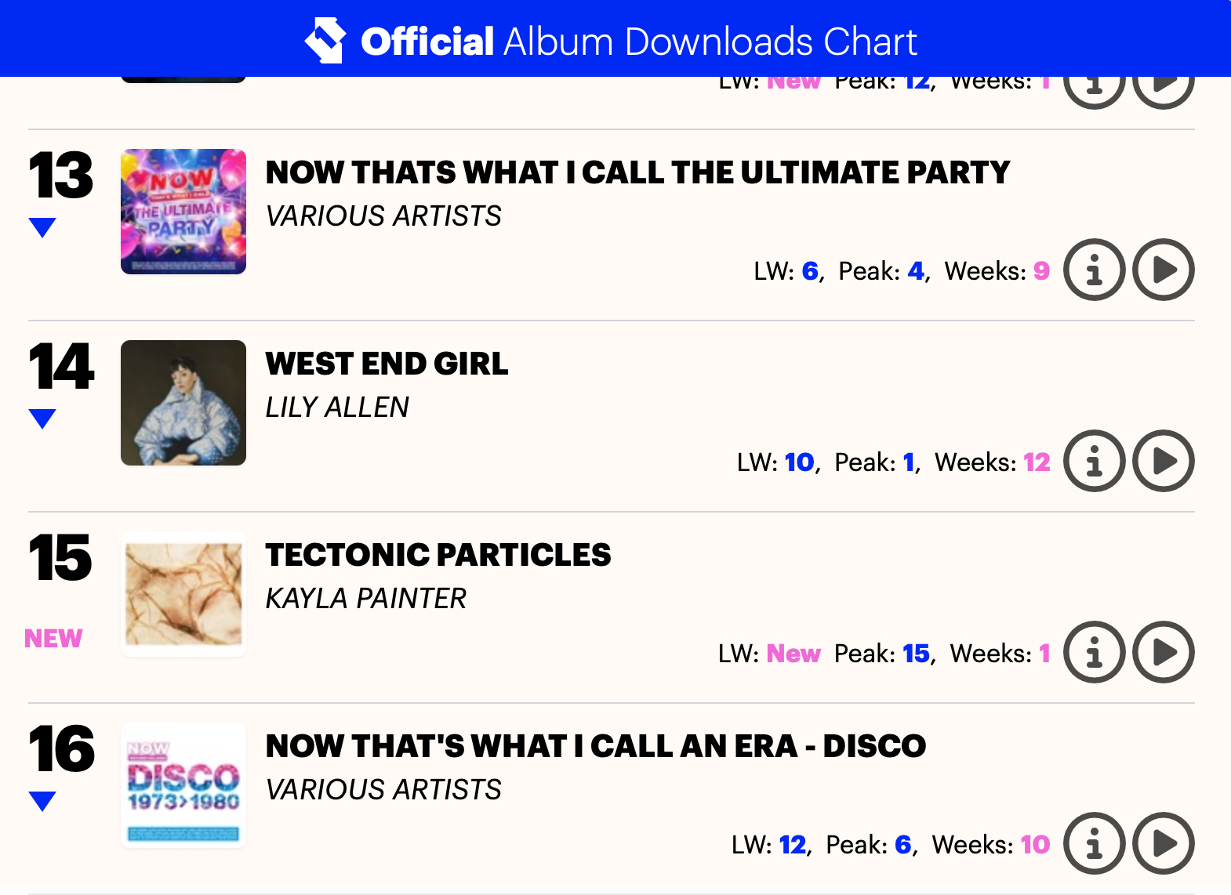Click the Official Charts logo icon

[x=325, y=40]
